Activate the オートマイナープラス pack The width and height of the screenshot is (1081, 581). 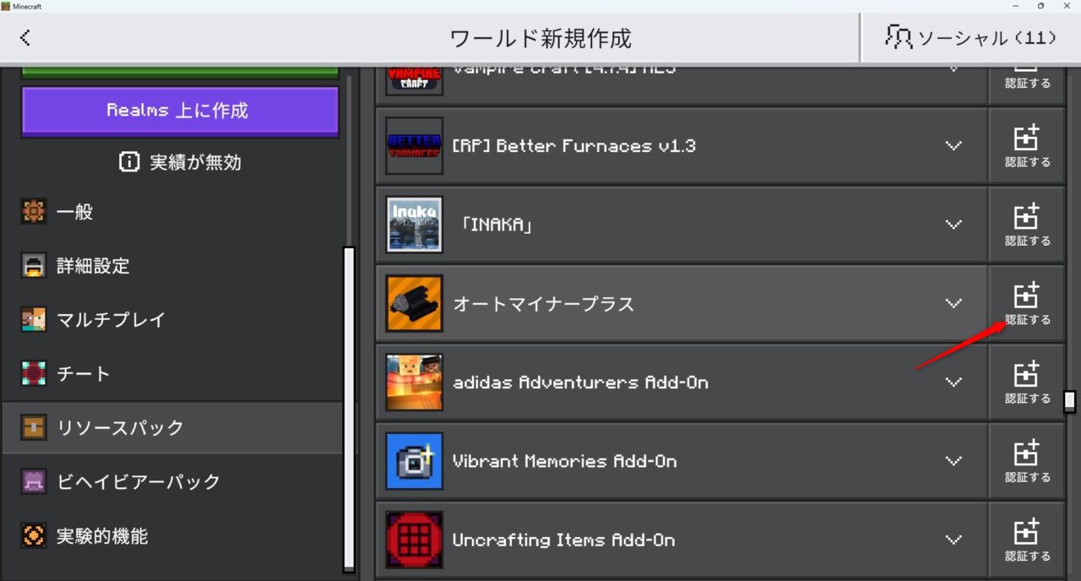1027,303
